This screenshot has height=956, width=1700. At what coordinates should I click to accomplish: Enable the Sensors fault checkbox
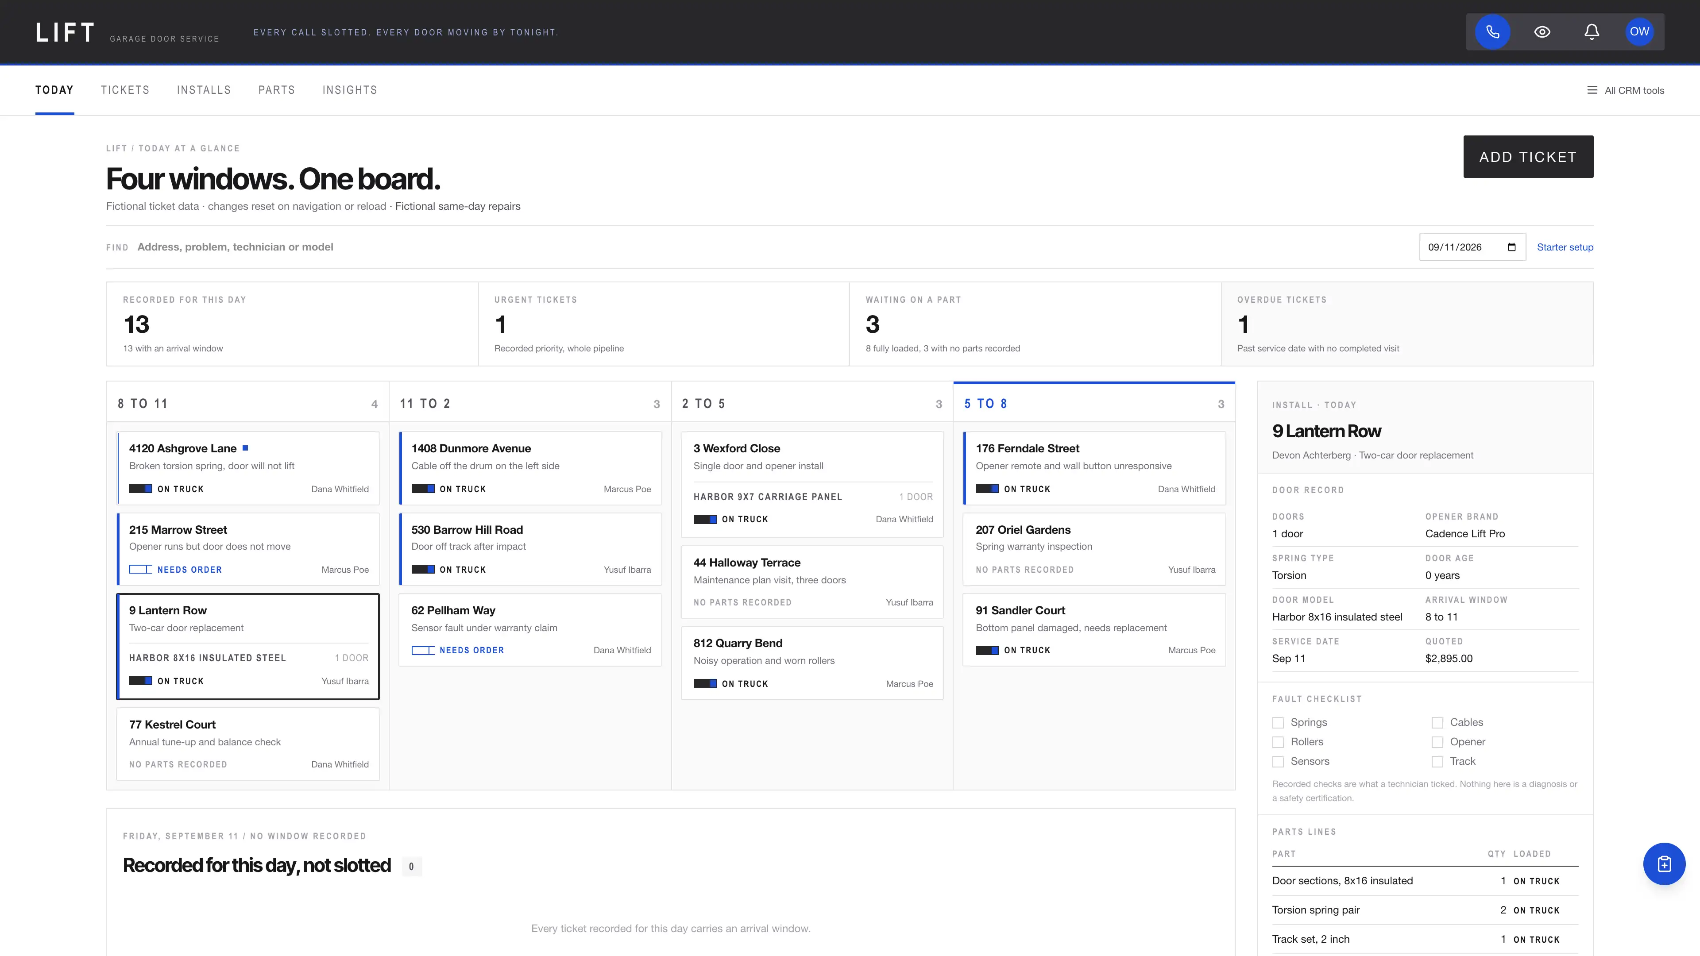point(1278,761)
